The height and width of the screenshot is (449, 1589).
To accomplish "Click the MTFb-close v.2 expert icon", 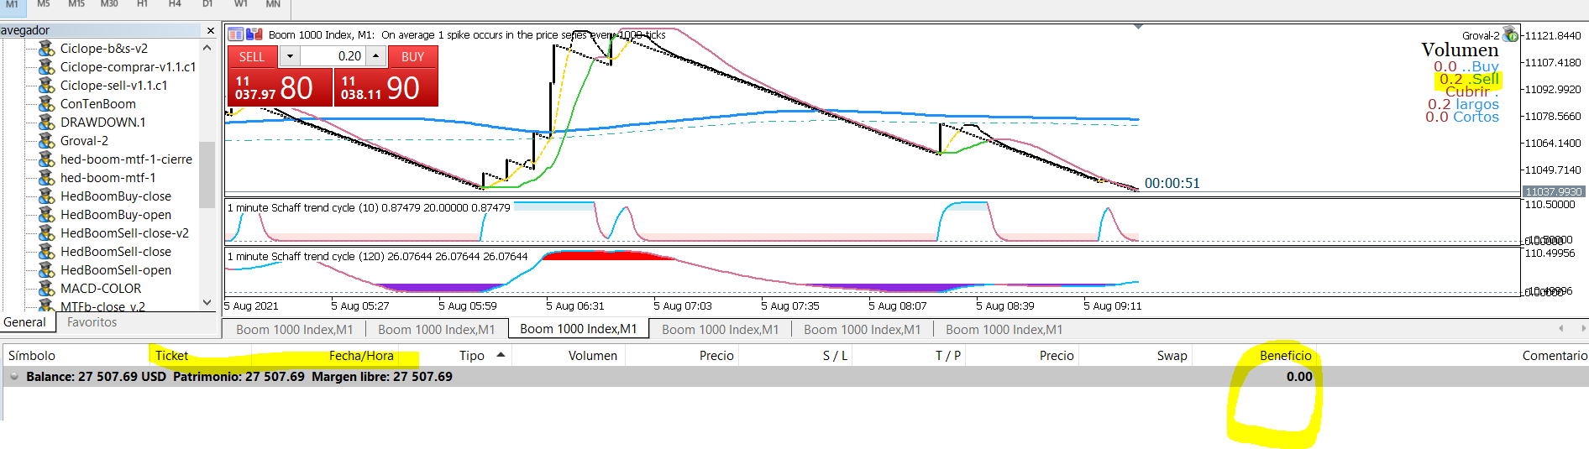I will pos(47,306).
